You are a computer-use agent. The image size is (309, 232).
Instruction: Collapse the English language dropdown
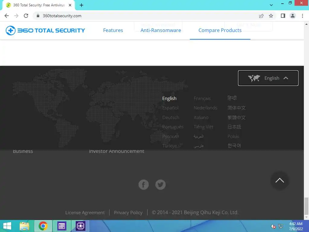click(x=268, y=78)
